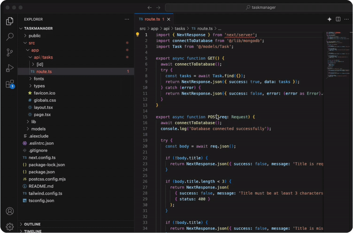
Task: Expand the OUTLINE section
Action: click(32, 224)
